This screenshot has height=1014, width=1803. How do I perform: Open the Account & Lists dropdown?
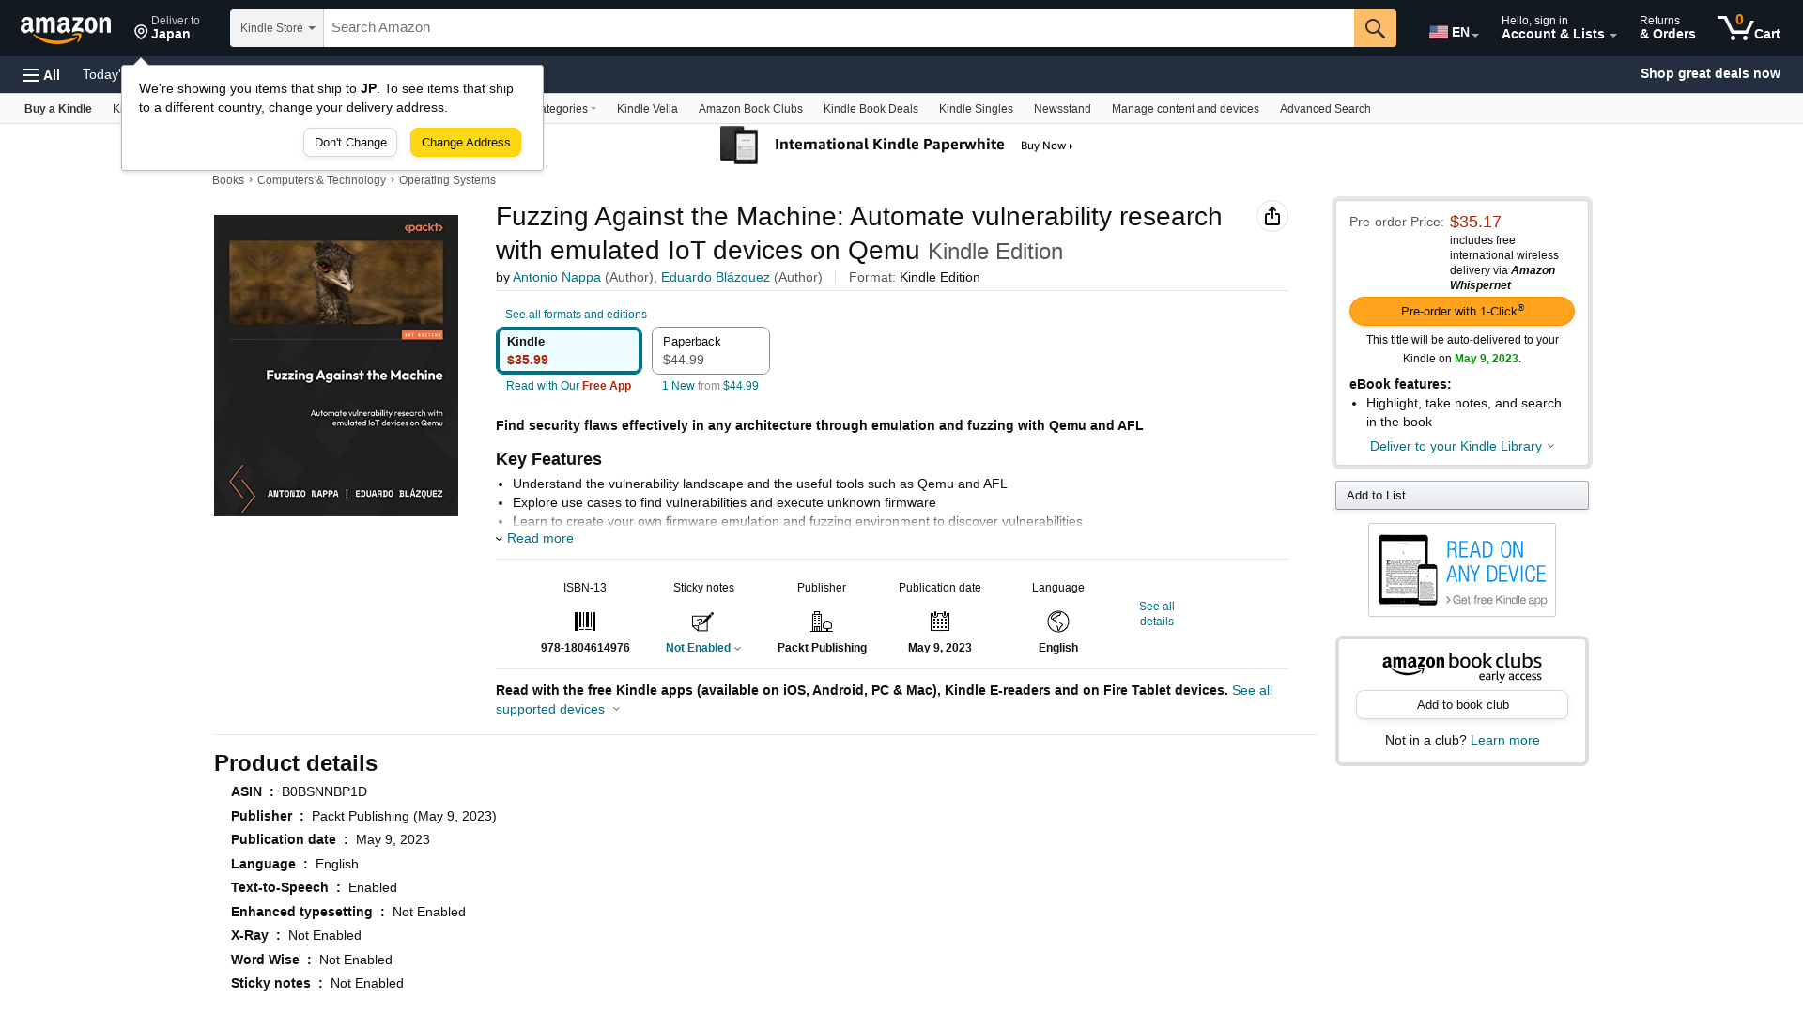[1559, 28]
